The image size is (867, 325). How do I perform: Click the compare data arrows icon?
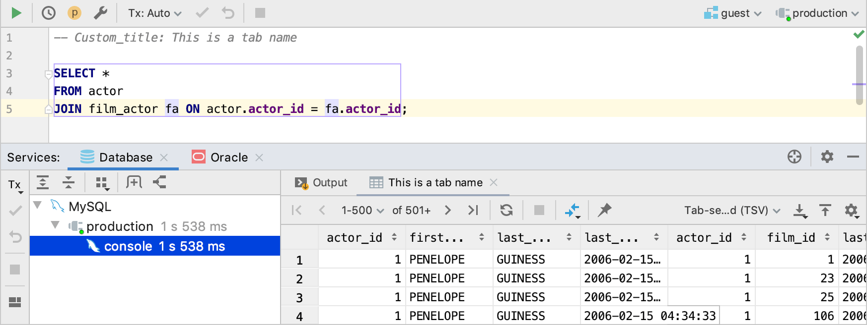(573, 211)
